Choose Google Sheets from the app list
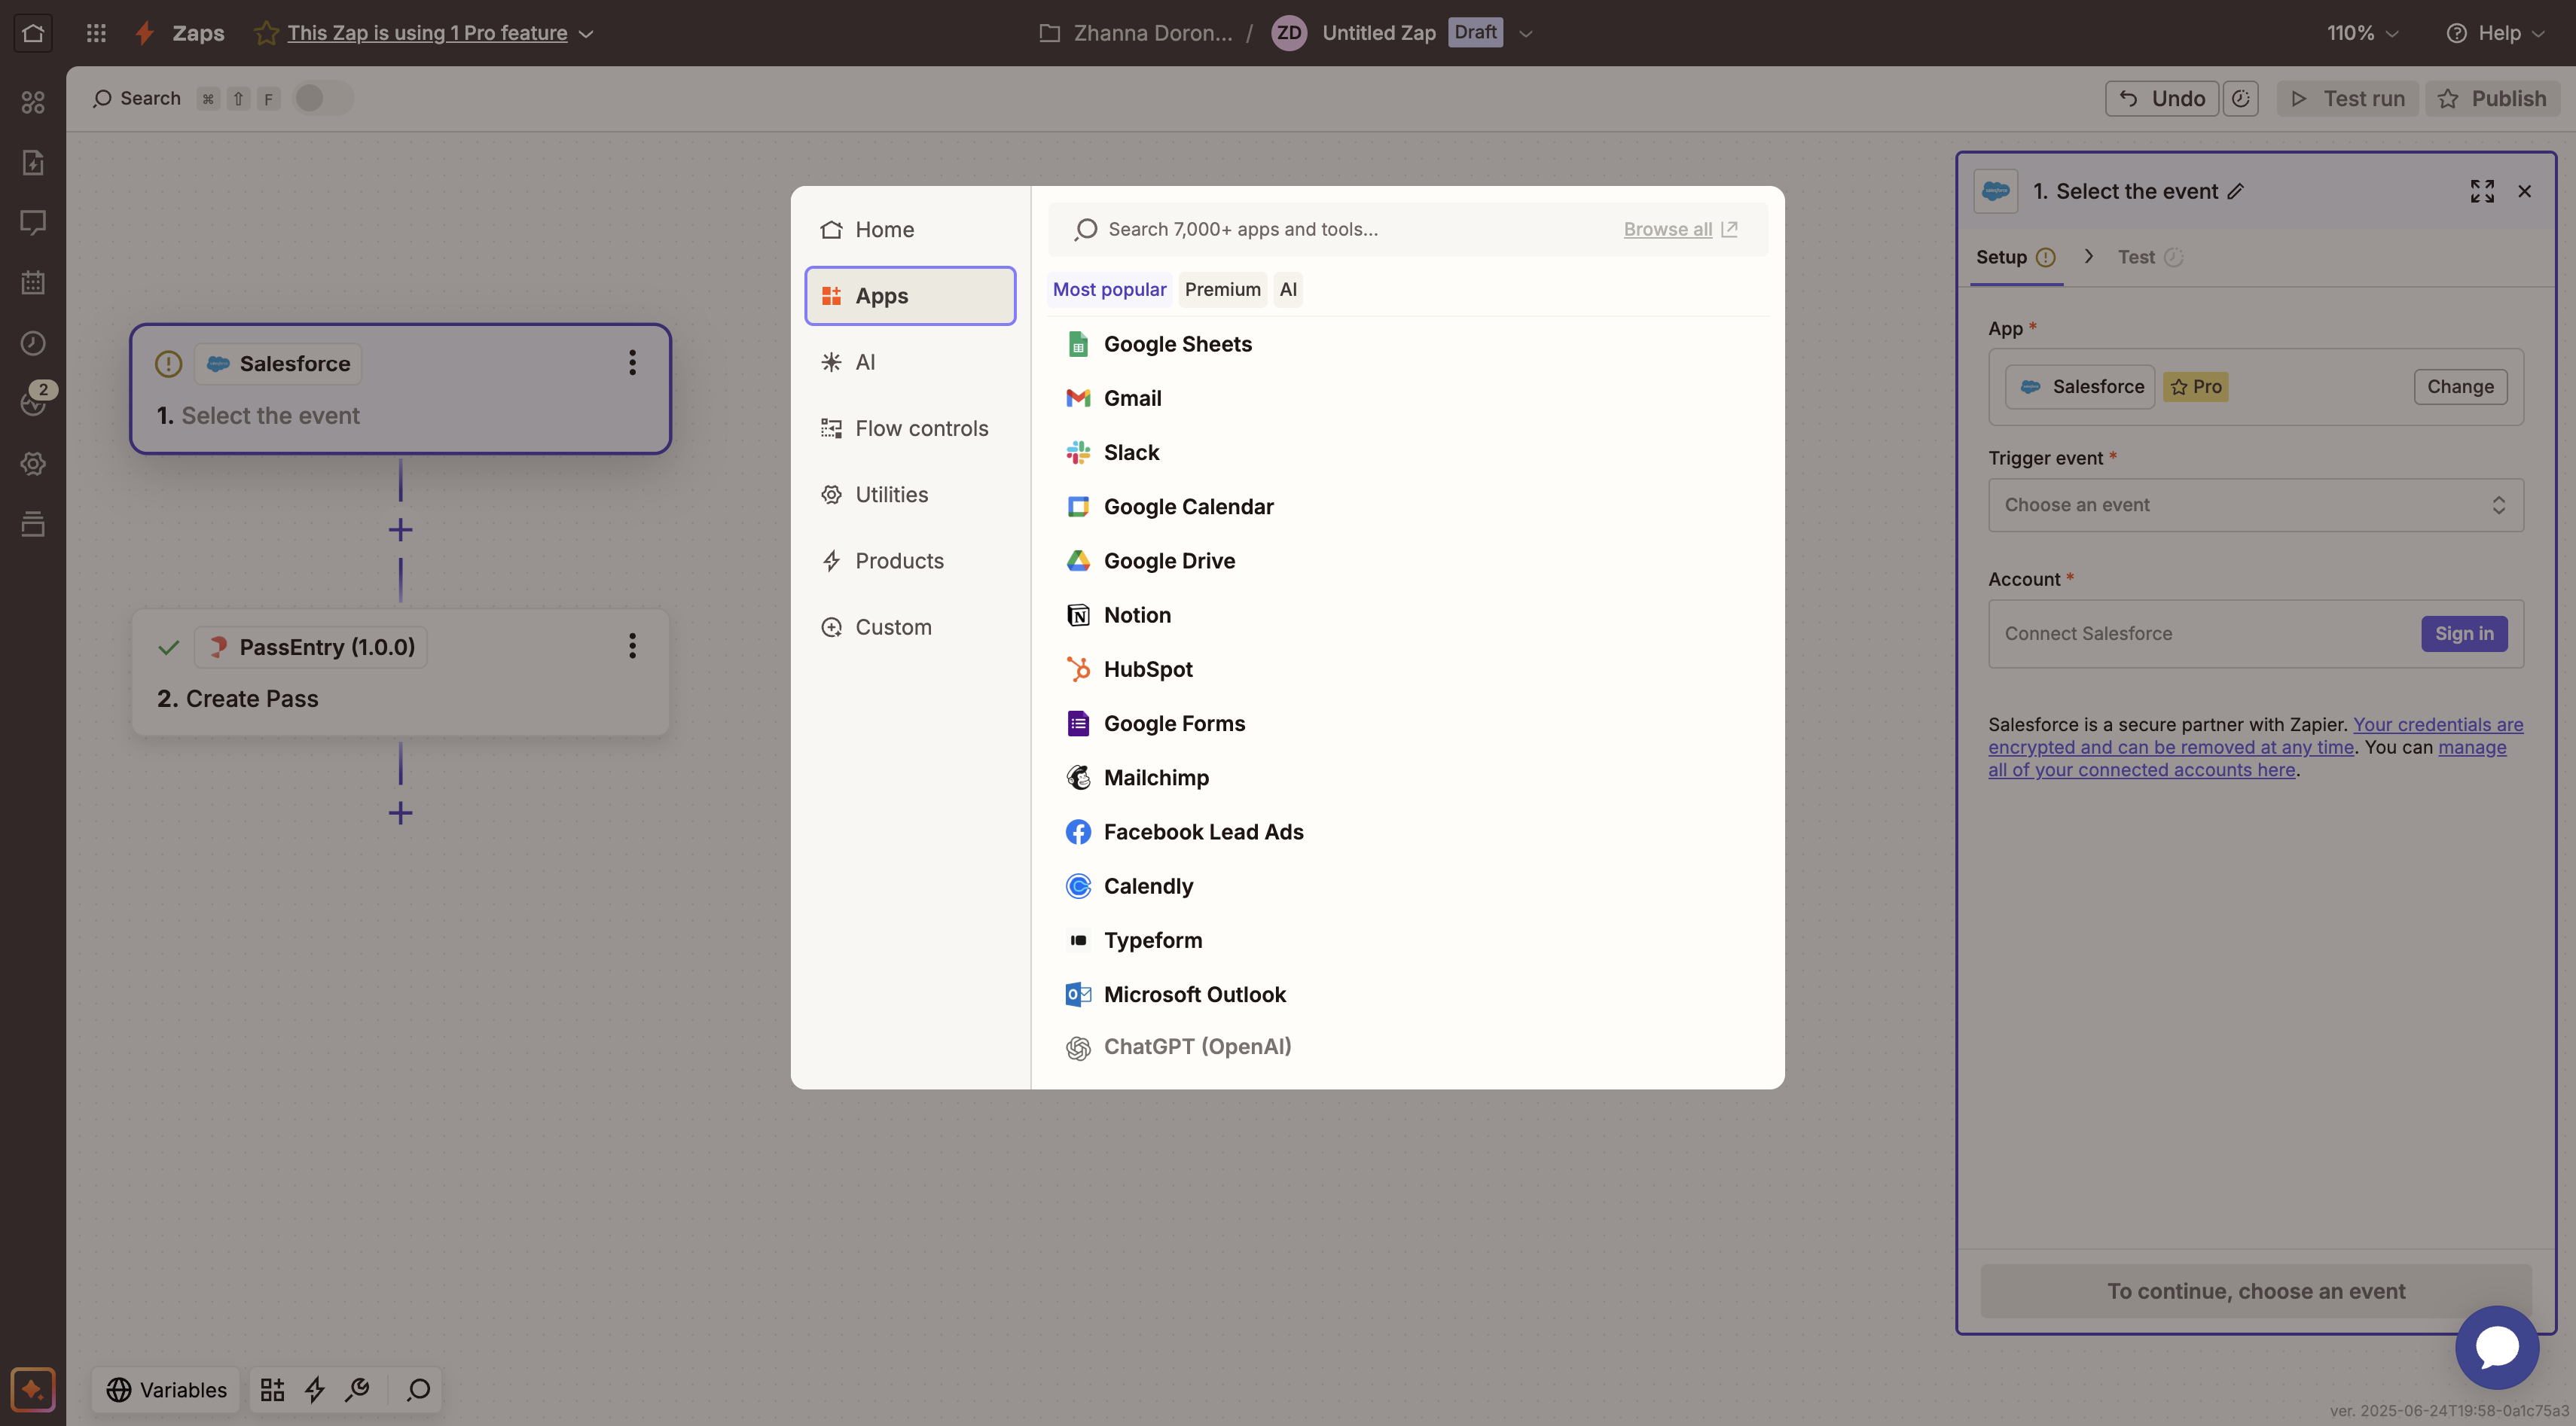This screenshot has width=2576, height=1426. [x=1406, y=344]
